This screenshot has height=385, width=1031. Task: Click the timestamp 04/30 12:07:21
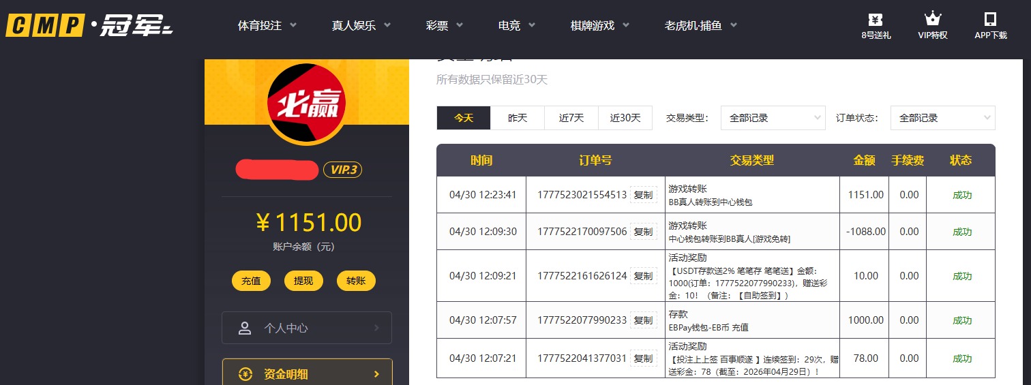483,358
